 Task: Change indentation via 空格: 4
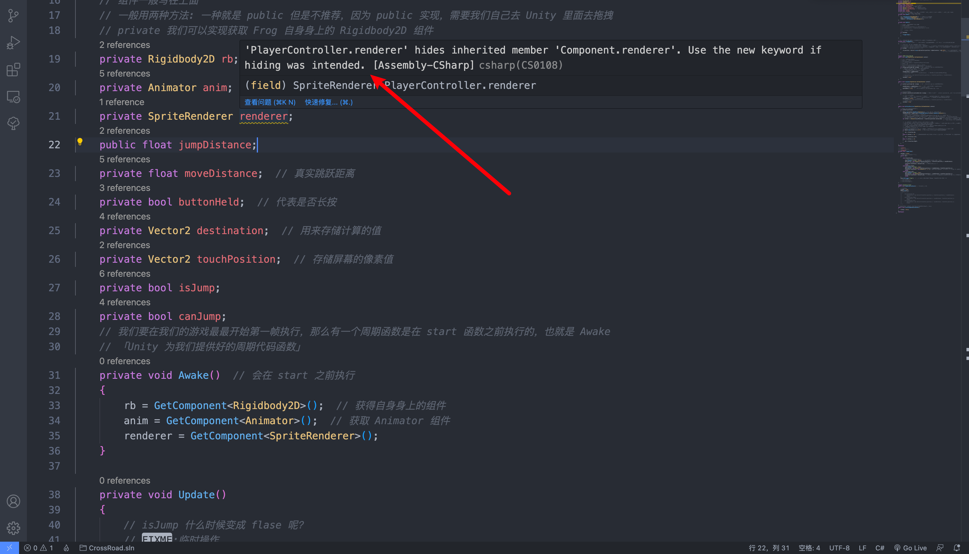pyautogui.click(x=809, y=548)
